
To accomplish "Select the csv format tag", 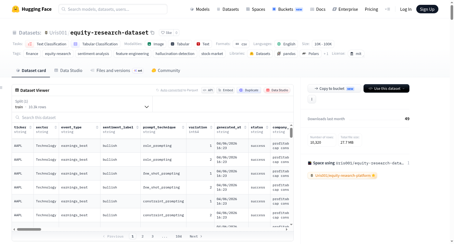I will coord(241,44).
